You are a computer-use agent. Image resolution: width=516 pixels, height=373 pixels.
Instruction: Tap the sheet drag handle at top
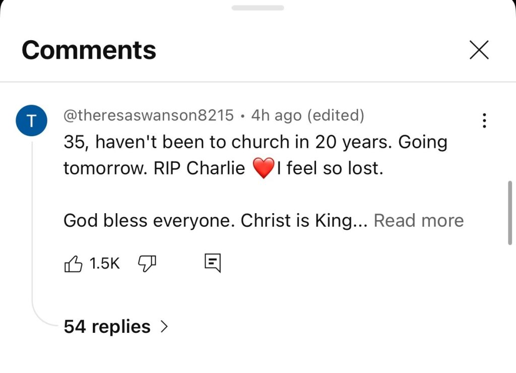click(257, 8)
